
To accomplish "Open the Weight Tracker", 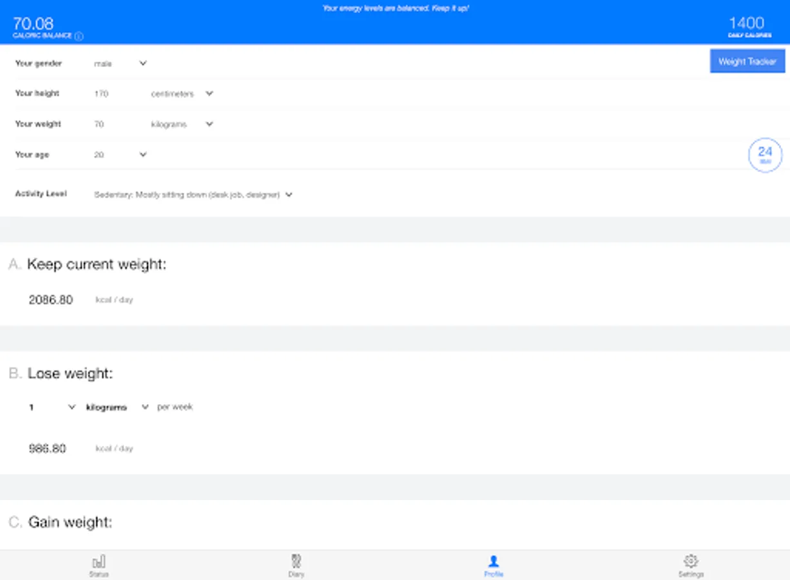I will 747,61.
